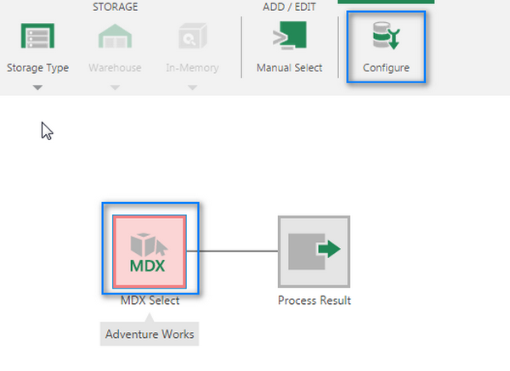This screenshot has height=371, width=510.
Task: Click the ADD / EDIT group heading
Action: (x=289, y=7)
